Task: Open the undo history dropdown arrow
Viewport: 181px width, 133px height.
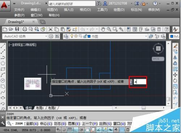Action: (87, 29)
